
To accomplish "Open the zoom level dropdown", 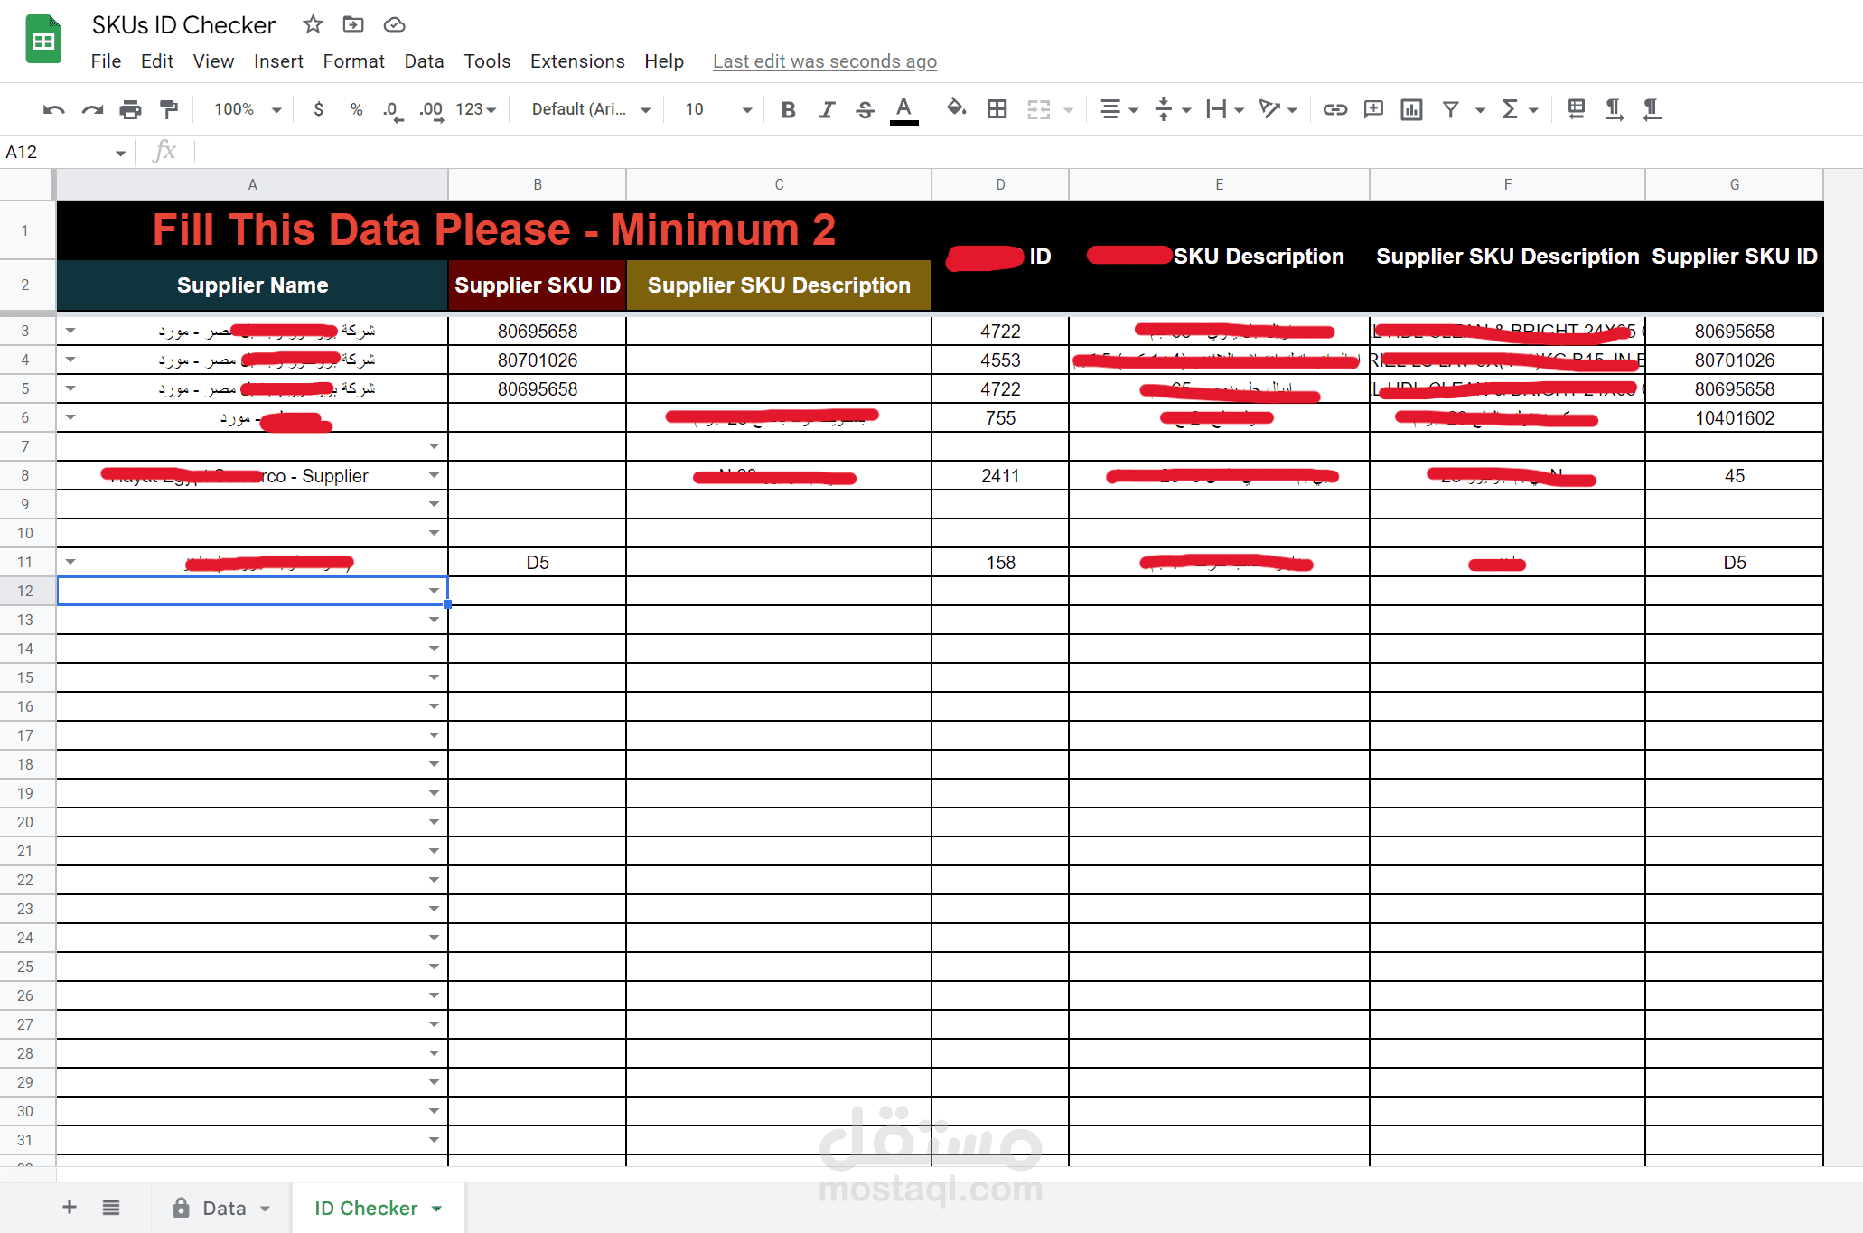I will pyautogui.click(x=244, y=108).
